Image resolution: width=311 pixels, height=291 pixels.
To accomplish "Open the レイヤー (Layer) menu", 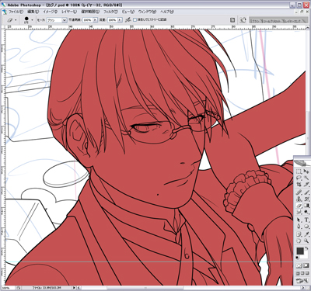I will click(x=69, y=12).
